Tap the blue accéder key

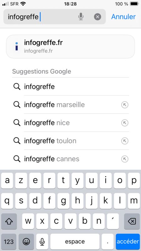point(128,242)
